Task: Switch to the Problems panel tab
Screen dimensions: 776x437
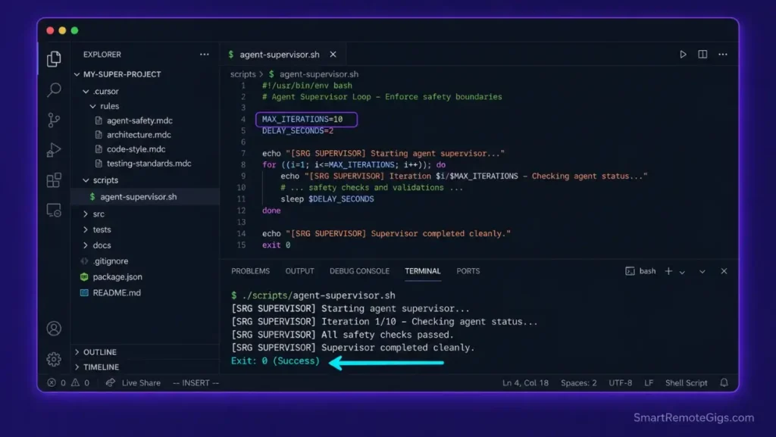Action: click(250, 271)
